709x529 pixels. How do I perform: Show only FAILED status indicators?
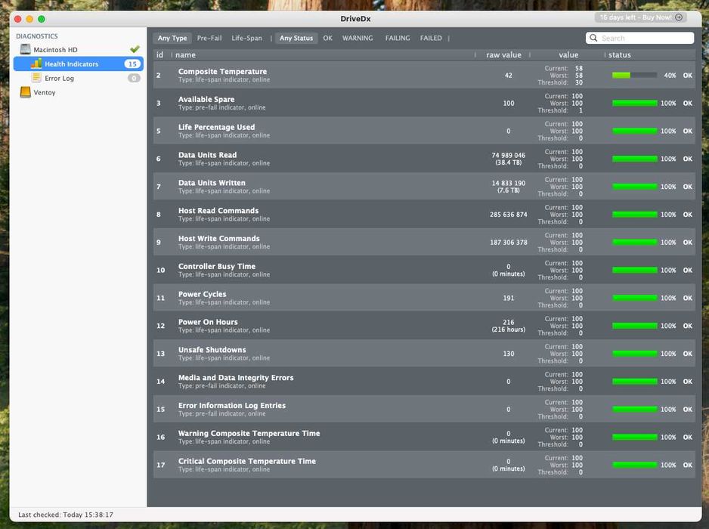coord(431,38)
